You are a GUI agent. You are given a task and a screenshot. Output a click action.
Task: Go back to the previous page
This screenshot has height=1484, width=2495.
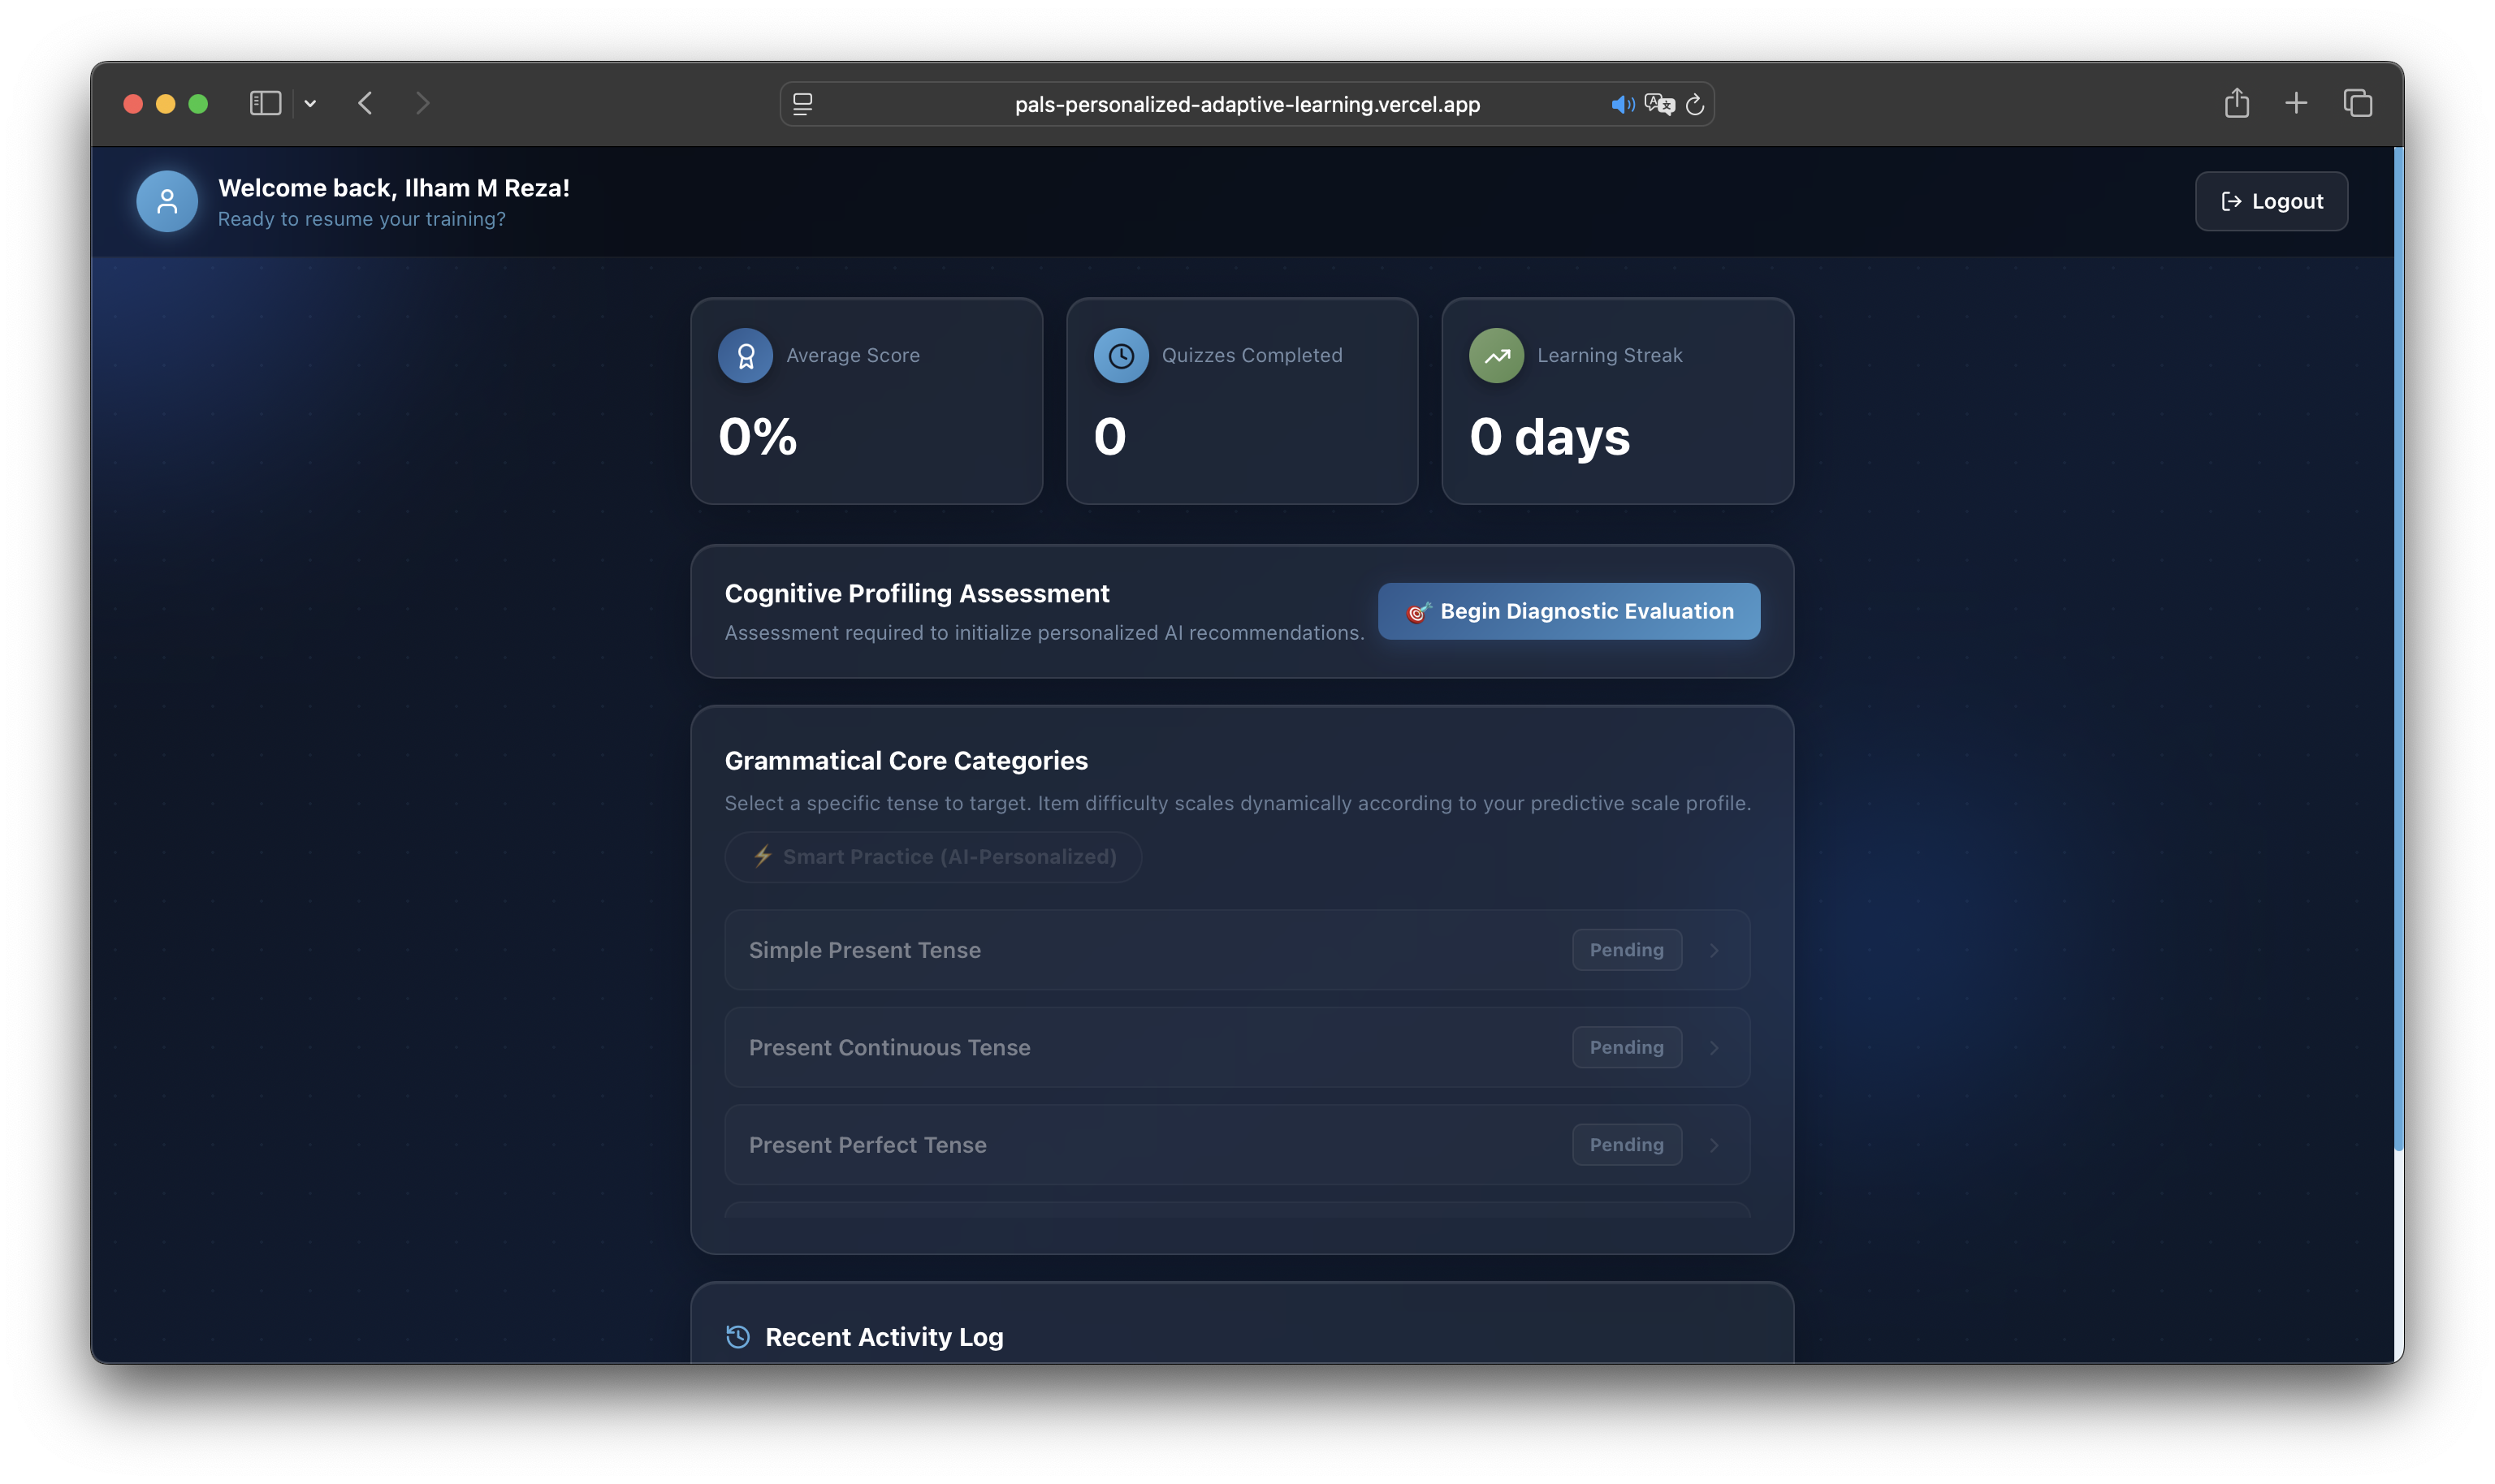(x=365, y=103)
